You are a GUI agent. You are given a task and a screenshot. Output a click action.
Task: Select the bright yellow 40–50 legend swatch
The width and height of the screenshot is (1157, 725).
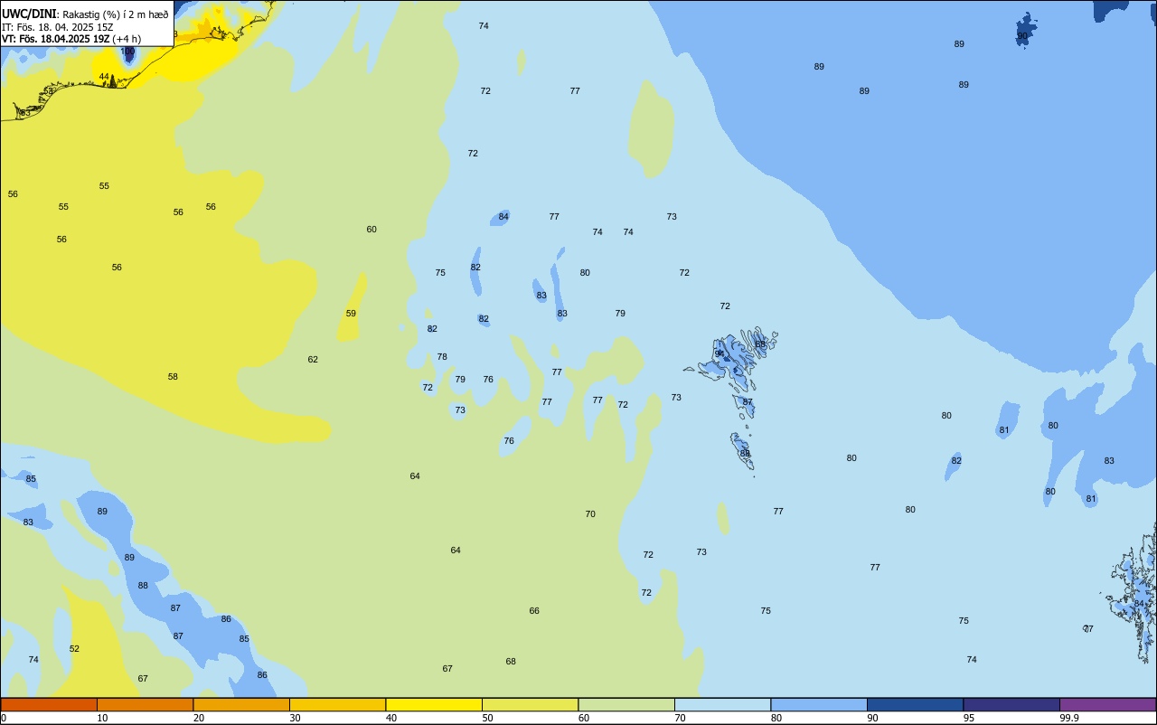point(434,704)
